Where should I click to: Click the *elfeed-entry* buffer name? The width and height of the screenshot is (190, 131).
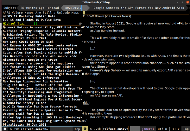click(x=116, y=129)
